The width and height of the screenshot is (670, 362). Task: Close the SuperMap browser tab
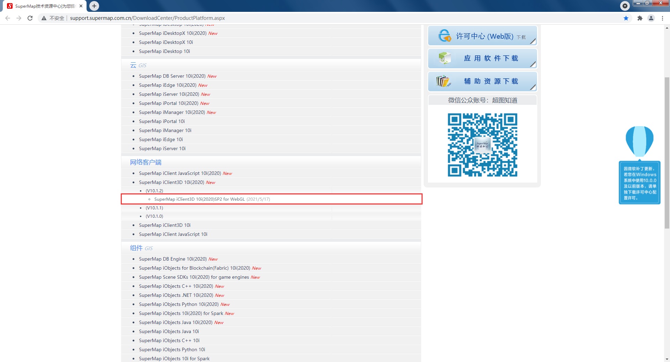(81, 6)
